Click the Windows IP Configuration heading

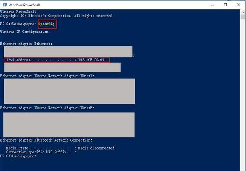tap(24, 32)
